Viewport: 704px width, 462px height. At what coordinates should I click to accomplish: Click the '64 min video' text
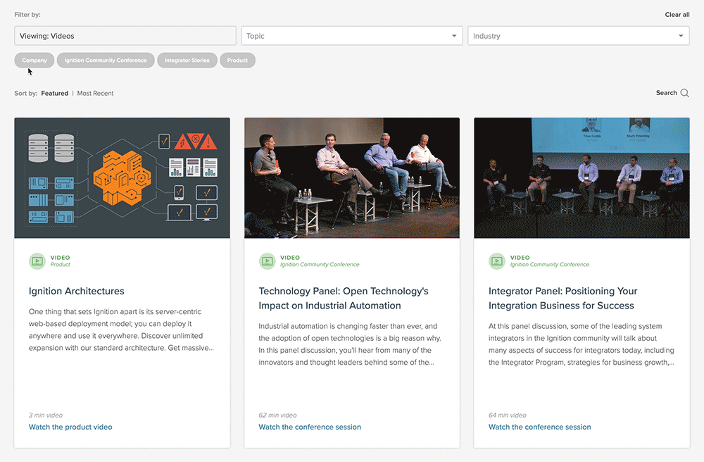click(508, 416)
